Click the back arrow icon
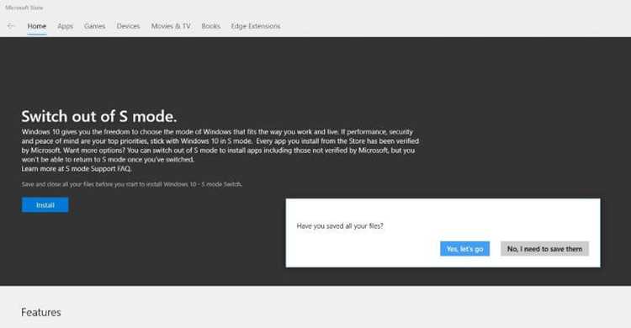631x328 pixels. 11,26
